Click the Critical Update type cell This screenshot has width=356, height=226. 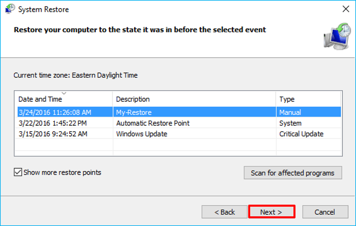[301, 134]
